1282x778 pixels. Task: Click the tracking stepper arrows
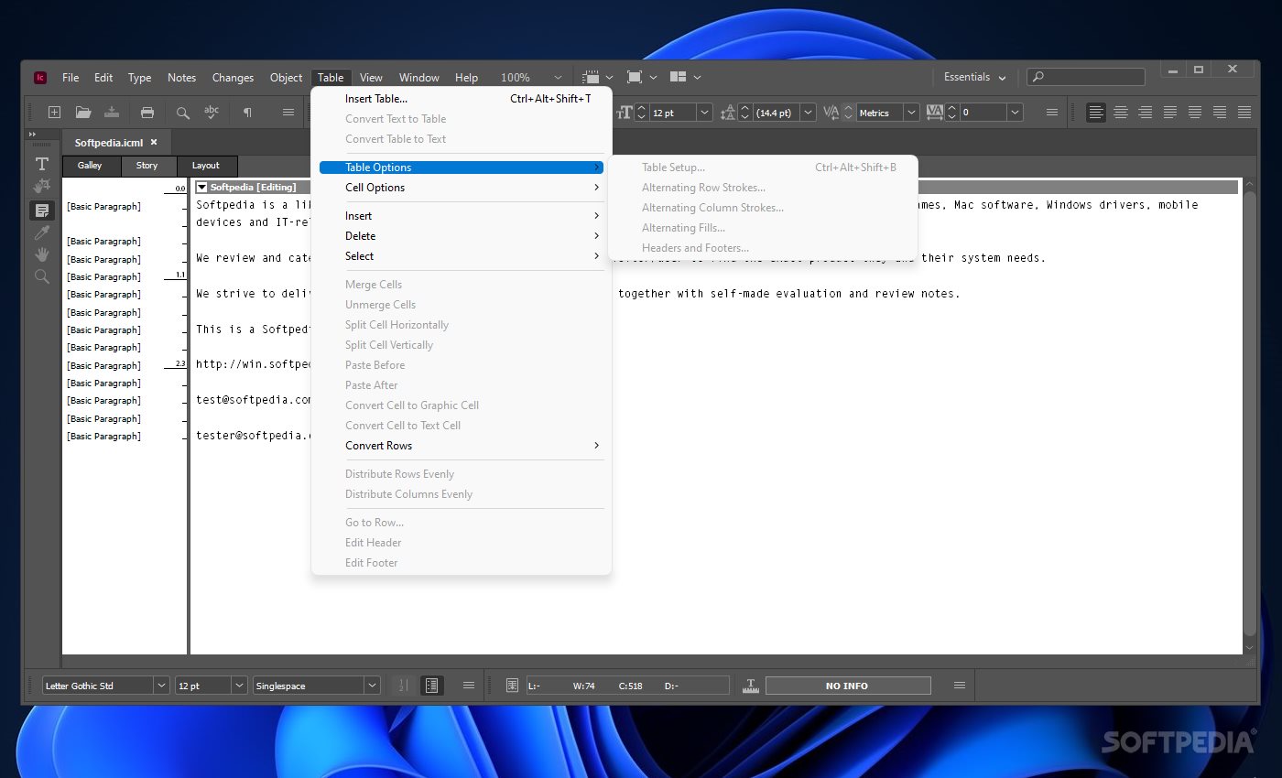tap(951, 113)
